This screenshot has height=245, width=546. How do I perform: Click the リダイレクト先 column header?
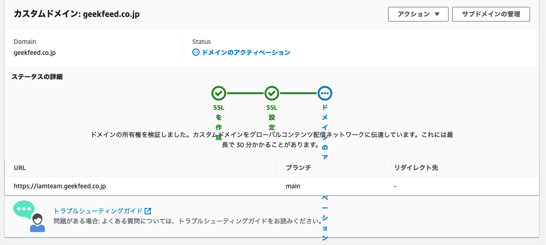point(416,168)
